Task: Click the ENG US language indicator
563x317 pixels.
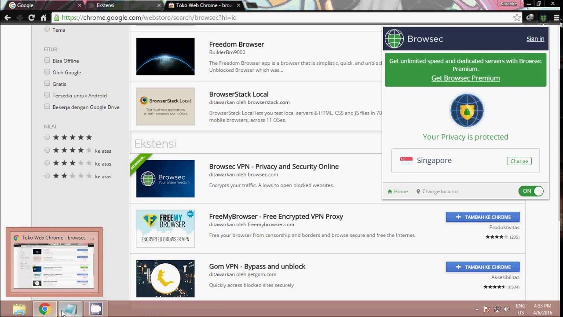Action: tap(521, 309)
